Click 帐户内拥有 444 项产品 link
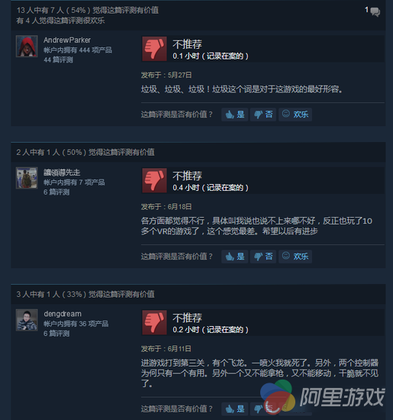The height and width of the screenshot is (420, 393). 78,50
